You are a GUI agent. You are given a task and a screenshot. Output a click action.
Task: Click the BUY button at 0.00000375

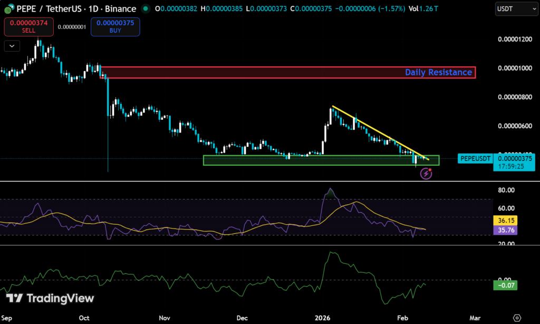[115, 27]
